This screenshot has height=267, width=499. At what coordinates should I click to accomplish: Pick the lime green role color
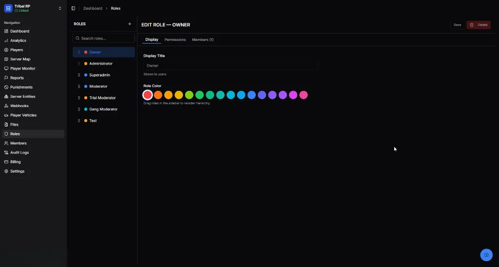coord(189,95)
